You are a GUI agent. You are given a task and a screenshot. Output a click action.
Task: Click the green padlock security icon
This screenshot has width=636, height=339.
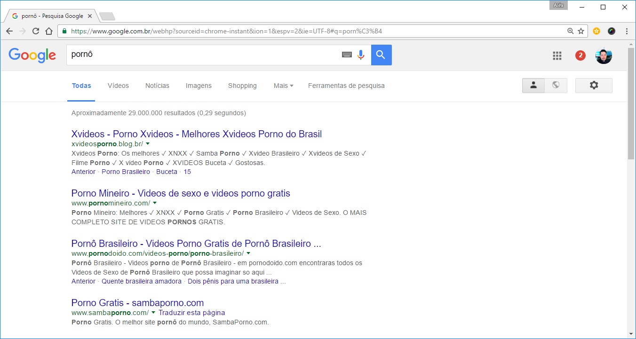click(64, 31)
